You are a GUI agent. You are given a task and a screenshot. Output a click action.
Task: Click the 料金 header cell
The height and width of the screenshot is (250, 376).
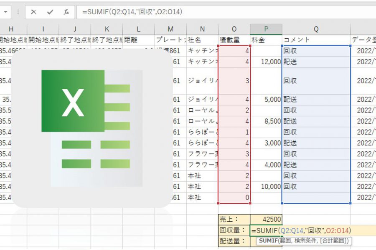pyautogui.click(x=266, y=40)
